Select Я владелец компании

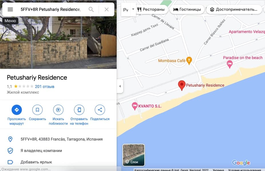(41, 151)
